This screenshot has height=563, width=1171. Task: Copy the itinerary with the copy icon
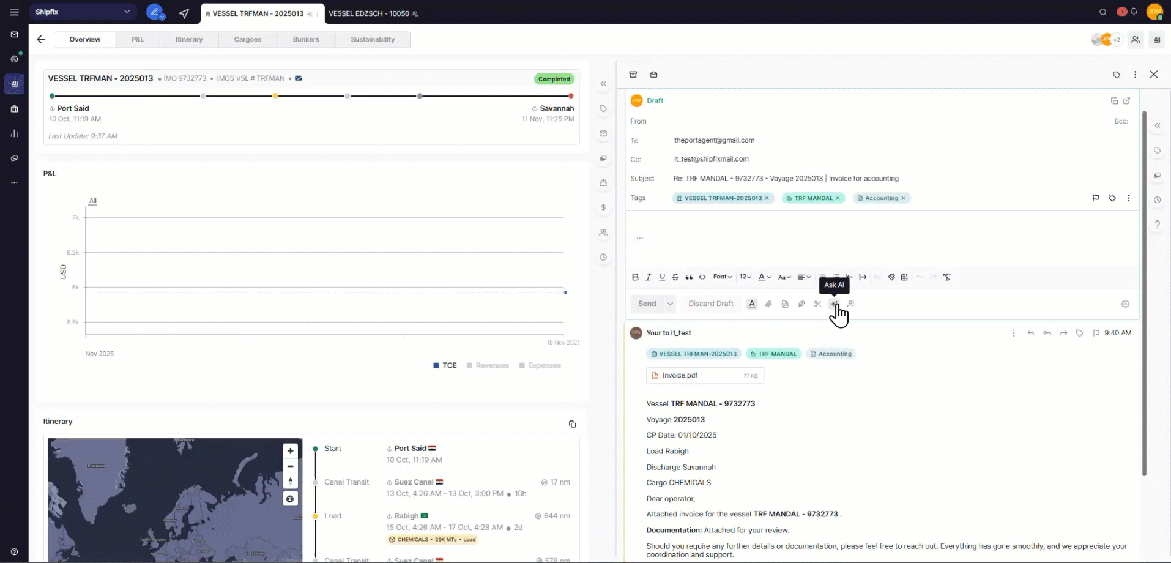tap(572, 424)
